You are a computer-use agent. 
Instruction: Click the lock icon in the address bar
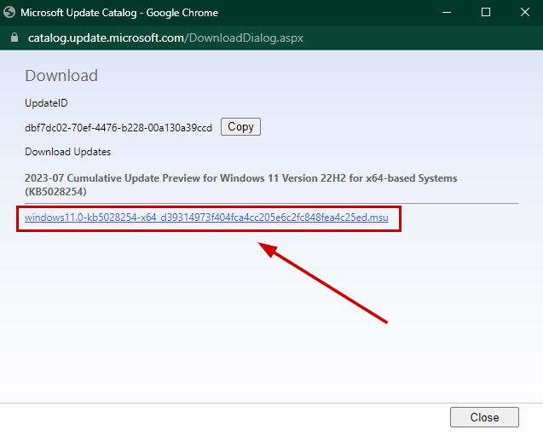(x=14, y=38)
